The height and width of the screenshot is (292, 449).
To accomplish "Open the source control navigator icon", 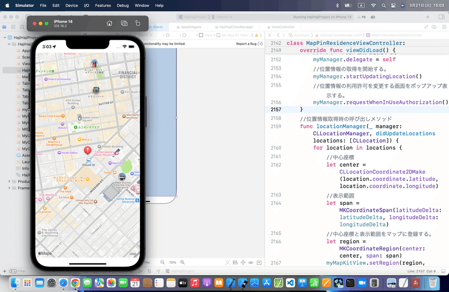I will click(13, 27).
